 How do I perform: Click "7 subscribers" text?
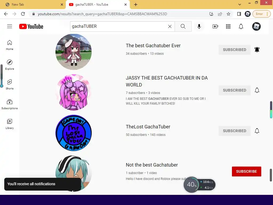(135, 93)
